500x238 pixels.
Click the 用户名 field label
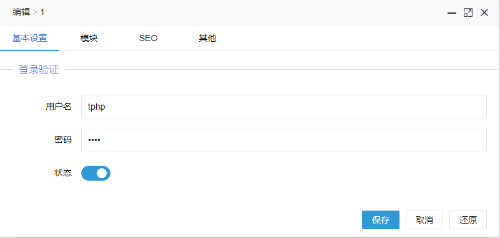click(58, 107)
